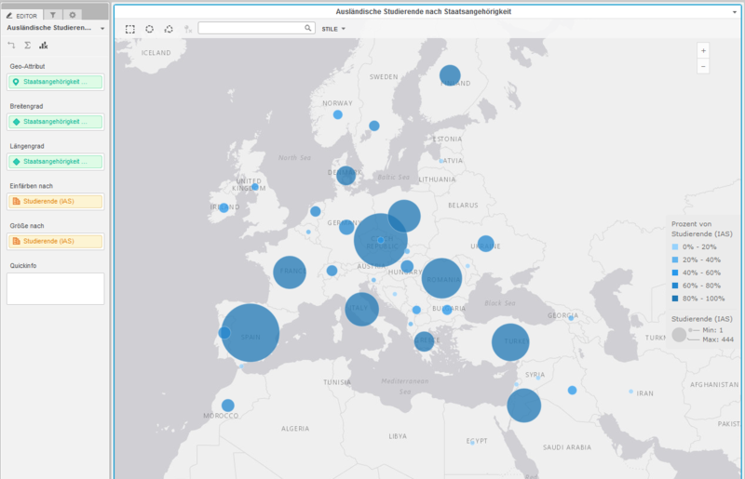Choose the lasso polygon selection tool
This screenshot has width=745, height=479.
pos(169,29)
